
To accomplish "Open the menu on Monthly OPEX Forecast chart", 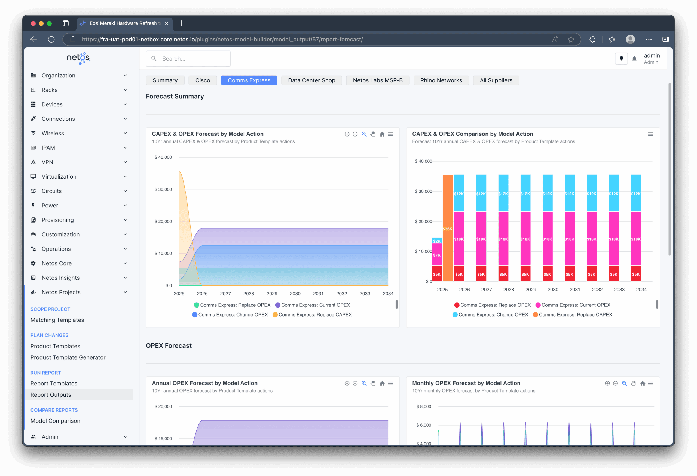I will (x=651, y=384).
